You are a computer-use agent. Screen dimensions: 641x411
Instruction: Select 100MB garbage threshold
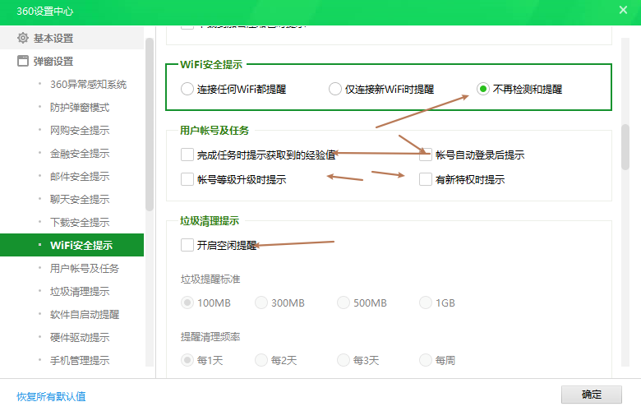pos(187,302)
